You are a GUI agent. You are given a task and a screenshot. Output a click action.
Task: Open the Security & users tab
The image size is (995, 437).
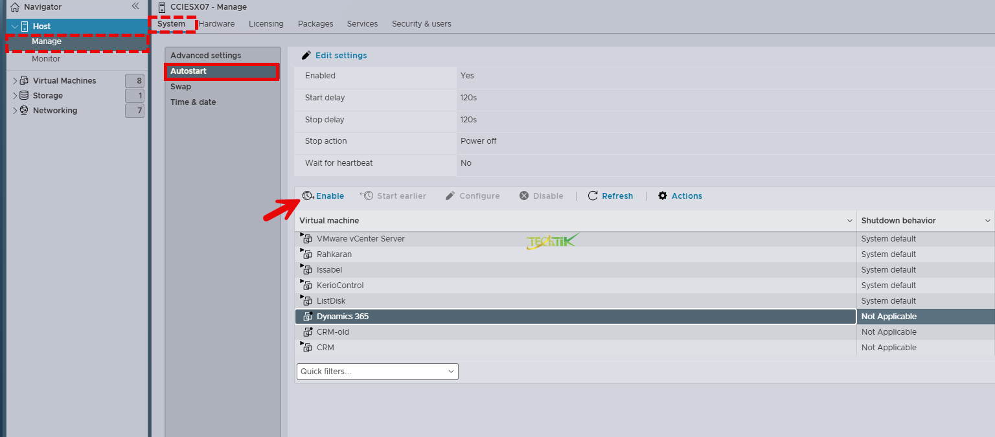(x=422, y=24)
